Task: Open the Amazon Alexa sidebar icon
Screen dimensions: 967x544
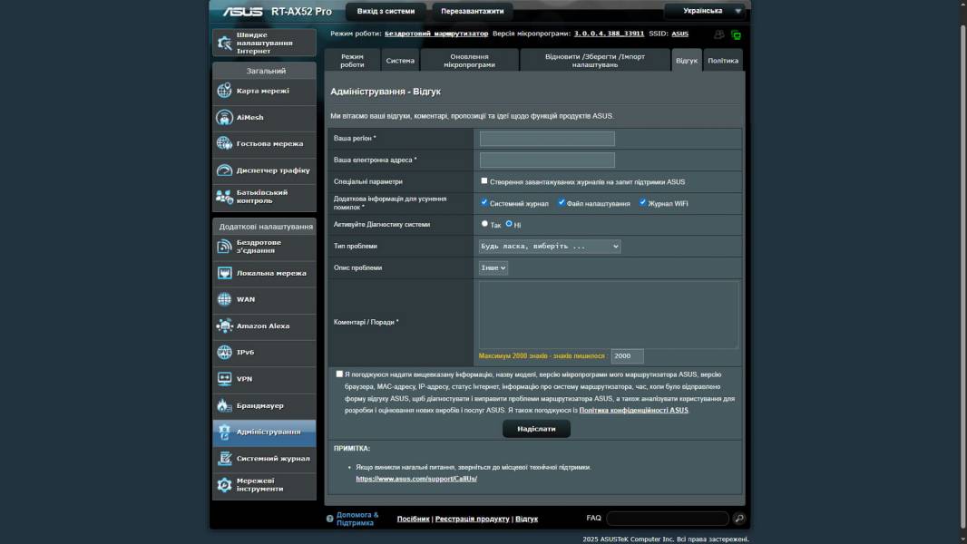Action: coord(224,325)
